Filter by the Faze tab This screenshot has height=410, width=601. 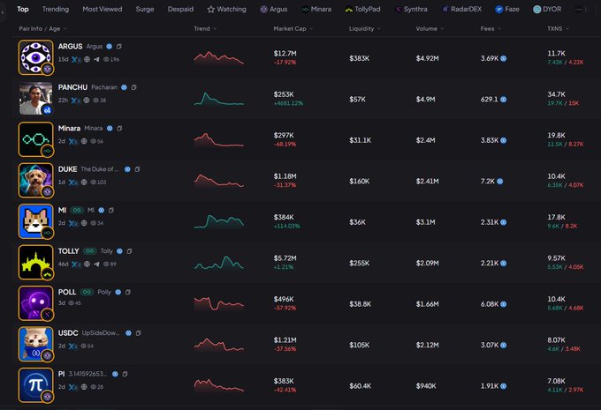(x=507, y=9)
